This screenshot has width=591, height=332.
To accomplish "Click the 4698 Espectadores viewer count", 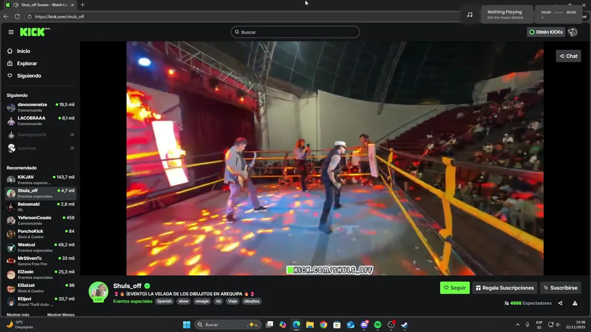I will [528, 303].
